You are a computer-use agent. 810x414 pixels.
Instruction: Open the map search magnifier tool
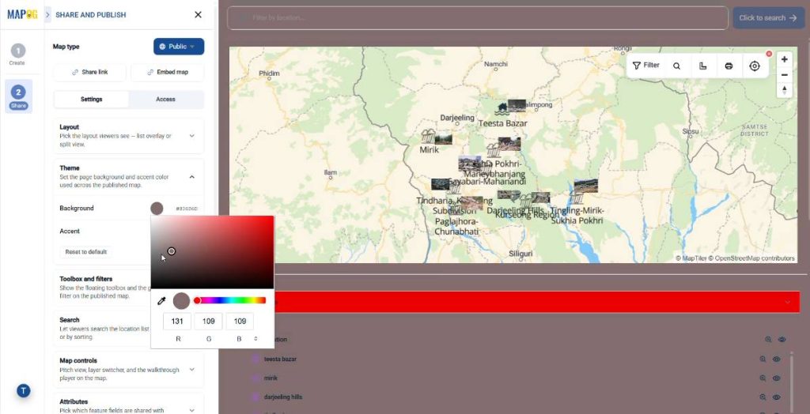(x=677, y=66)
